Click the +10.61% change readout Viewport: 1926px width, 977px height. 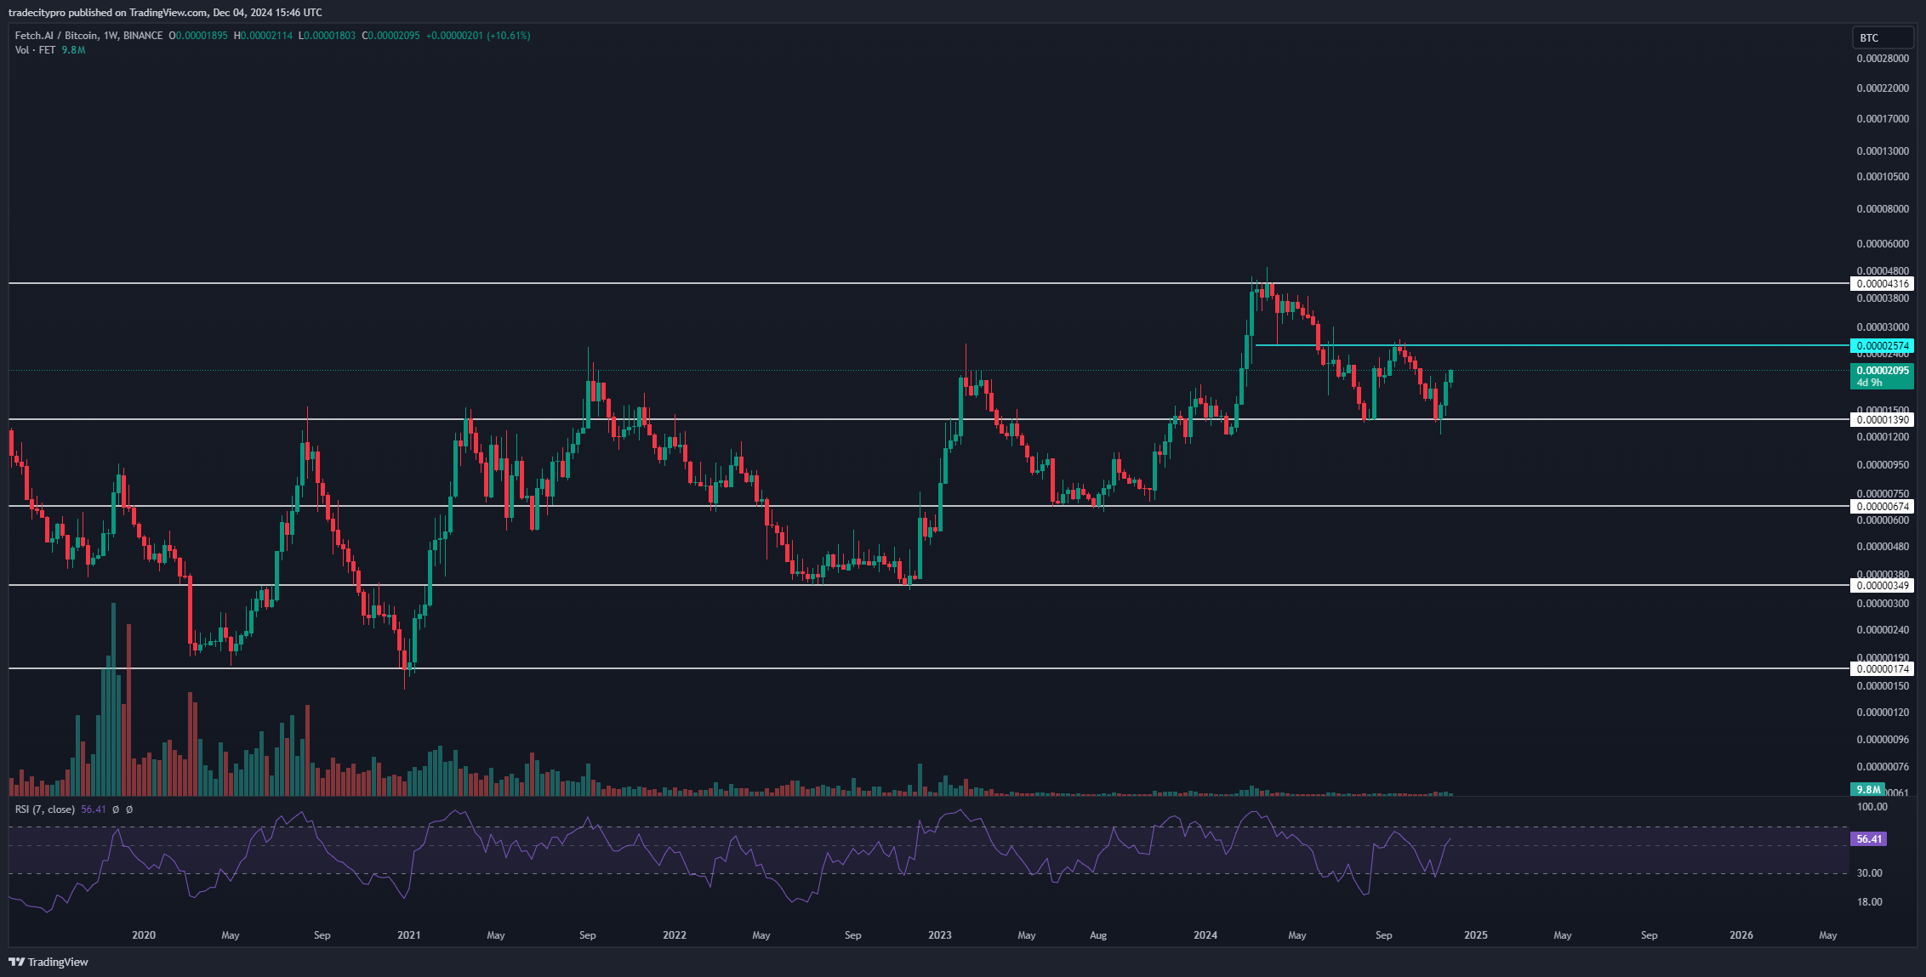point(509,36)
